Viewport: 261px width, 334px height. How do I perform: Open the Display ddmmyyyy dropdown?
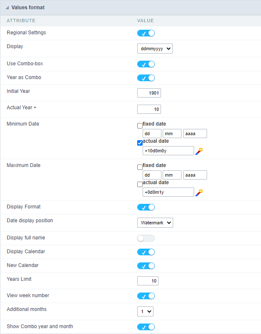155,49
